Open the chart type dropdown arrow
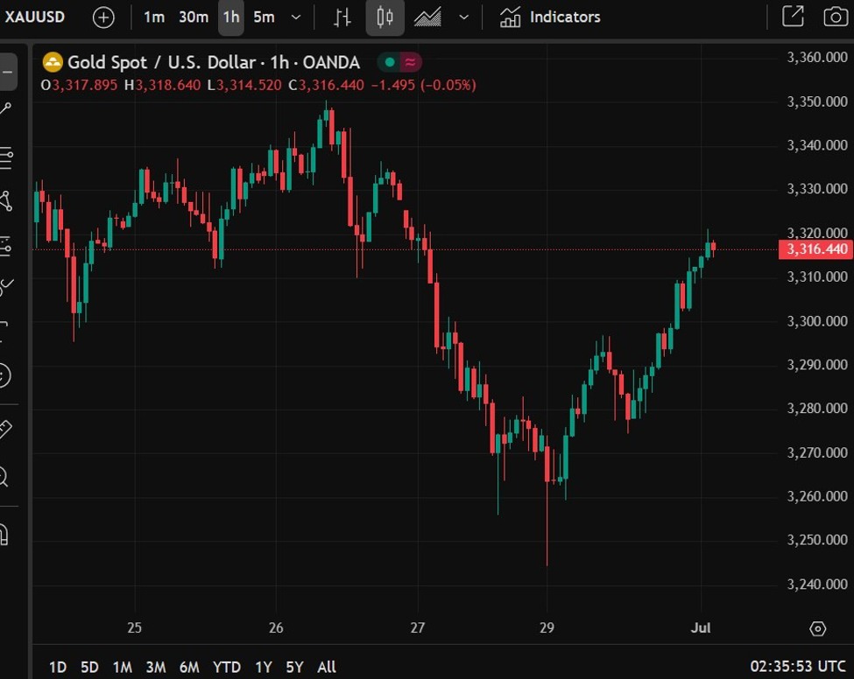The width and height of the screenshot is (854, 679). [464, 17]
